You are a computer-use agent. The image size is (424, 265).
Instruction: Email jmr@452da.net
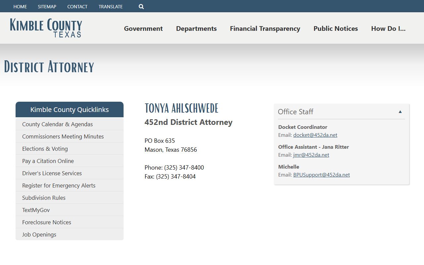(x=311, y=155)
